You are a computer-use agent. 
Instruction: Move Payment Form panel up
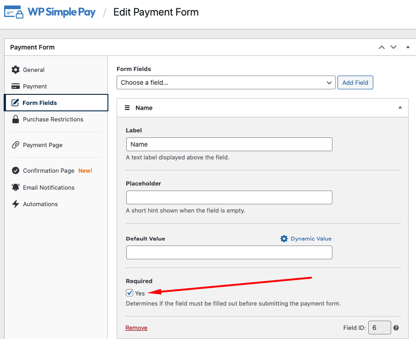click(382, 47)
